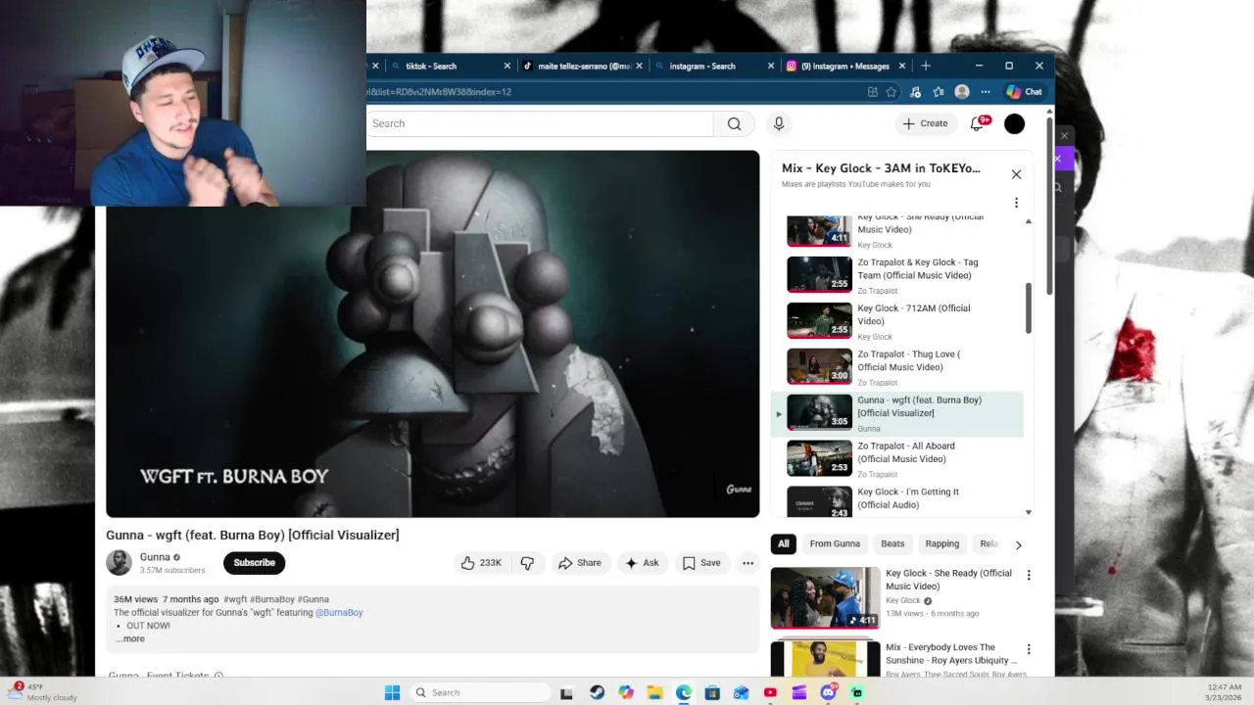
Task: Select the Beats filter chip
Action: pos(892,544)
